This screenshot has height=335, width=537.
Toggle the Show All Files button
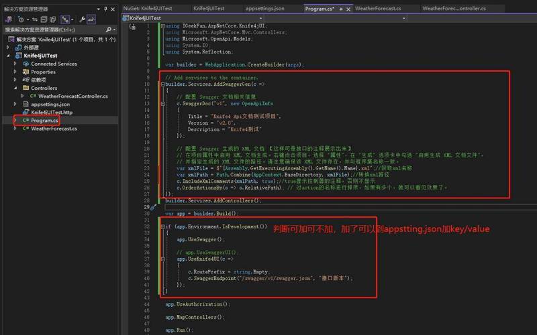click(54, 19)
